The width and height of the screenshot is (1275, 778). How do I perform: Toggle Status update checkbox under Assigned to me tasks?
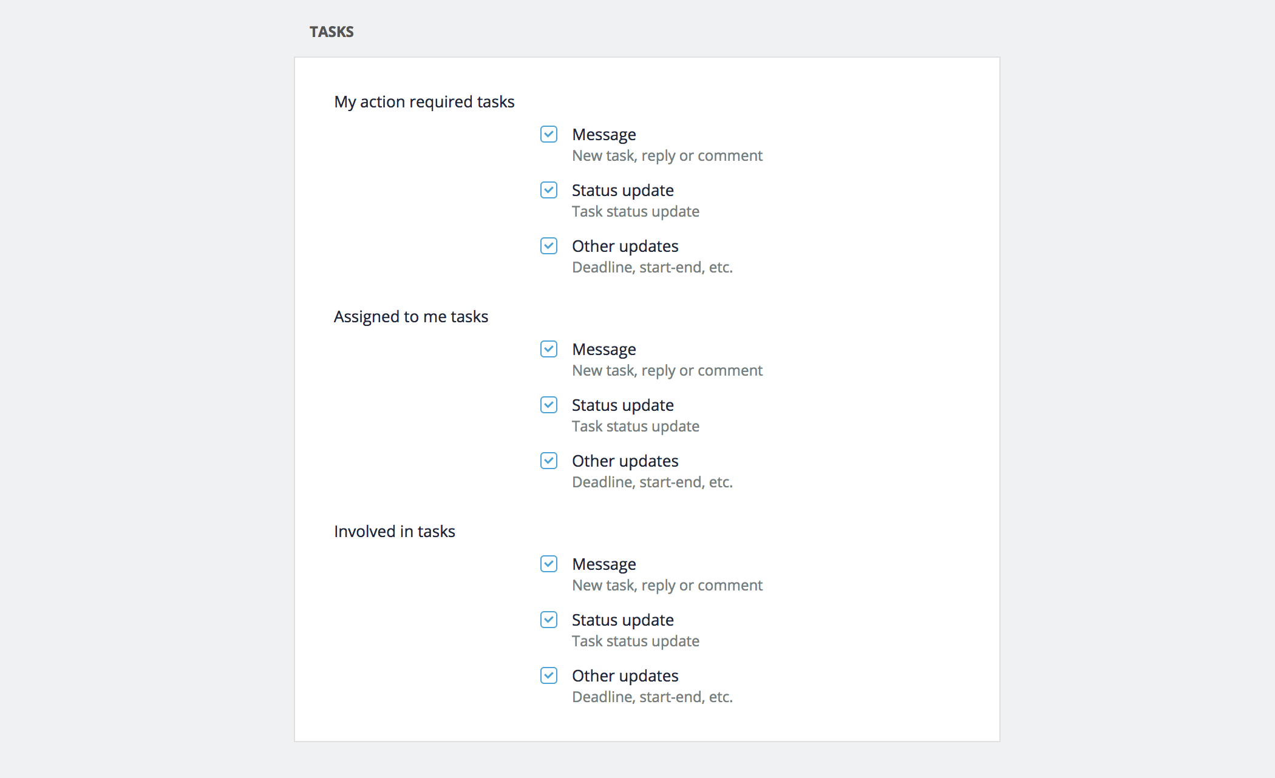(x=549, y=405)
